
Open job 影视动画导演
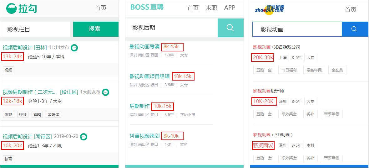coord(145,47)
